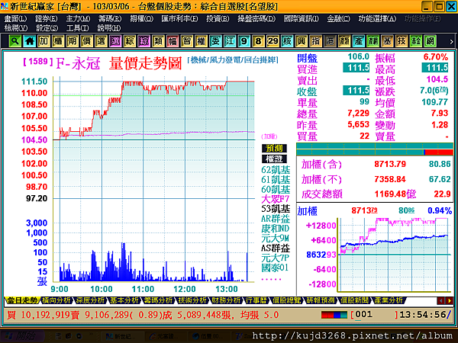
Task: Switch to 新世紀 task in the taskbar
Action: 121,337
